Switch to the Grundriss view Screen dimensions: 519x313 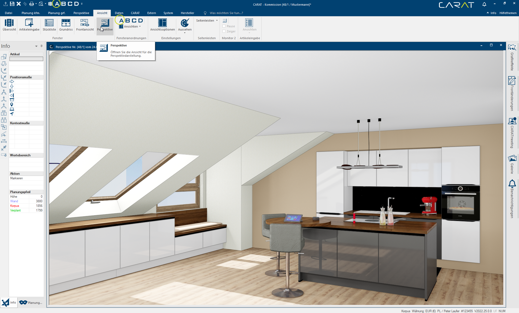coord(66,25)
